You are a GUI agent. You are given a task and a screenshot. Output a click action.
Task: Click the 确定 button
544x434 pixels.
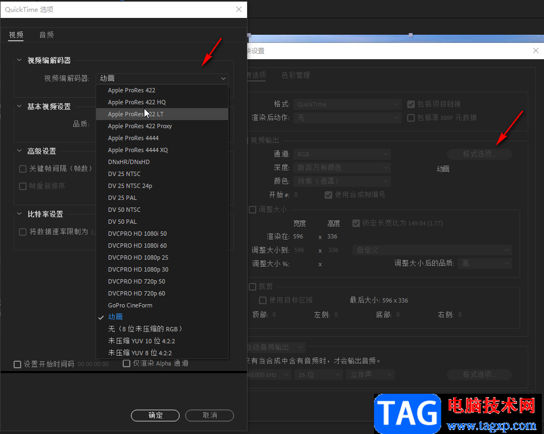coord(155,415)
